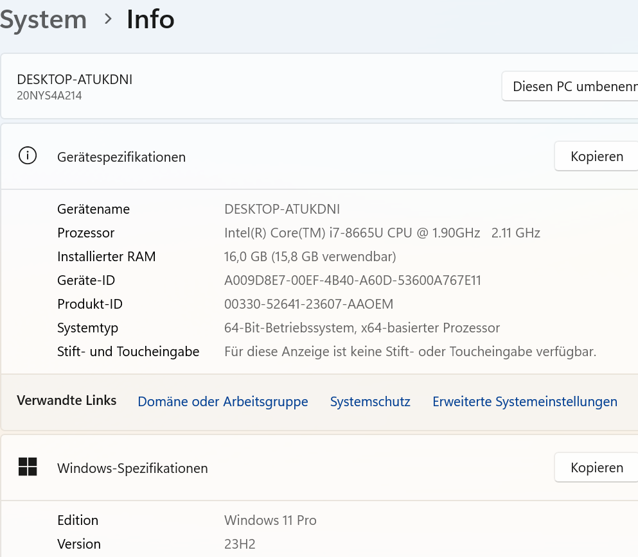Collapse the Windows-Spezifikationen section header
The image size is (638, 557).
[319, 468]
